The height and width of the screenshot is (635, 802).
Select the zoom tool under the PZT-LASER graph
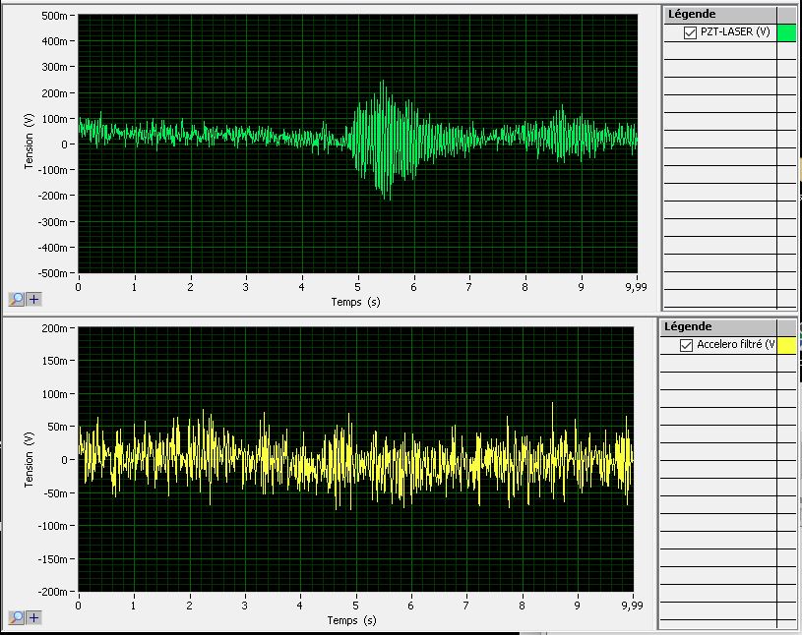point(18,299)
